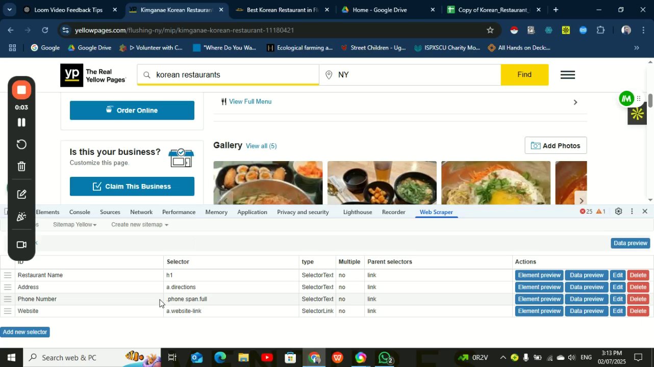Switch to the Network tab
Image resolution: width=654 pixels, height=367 pixels.
point(141,212)
